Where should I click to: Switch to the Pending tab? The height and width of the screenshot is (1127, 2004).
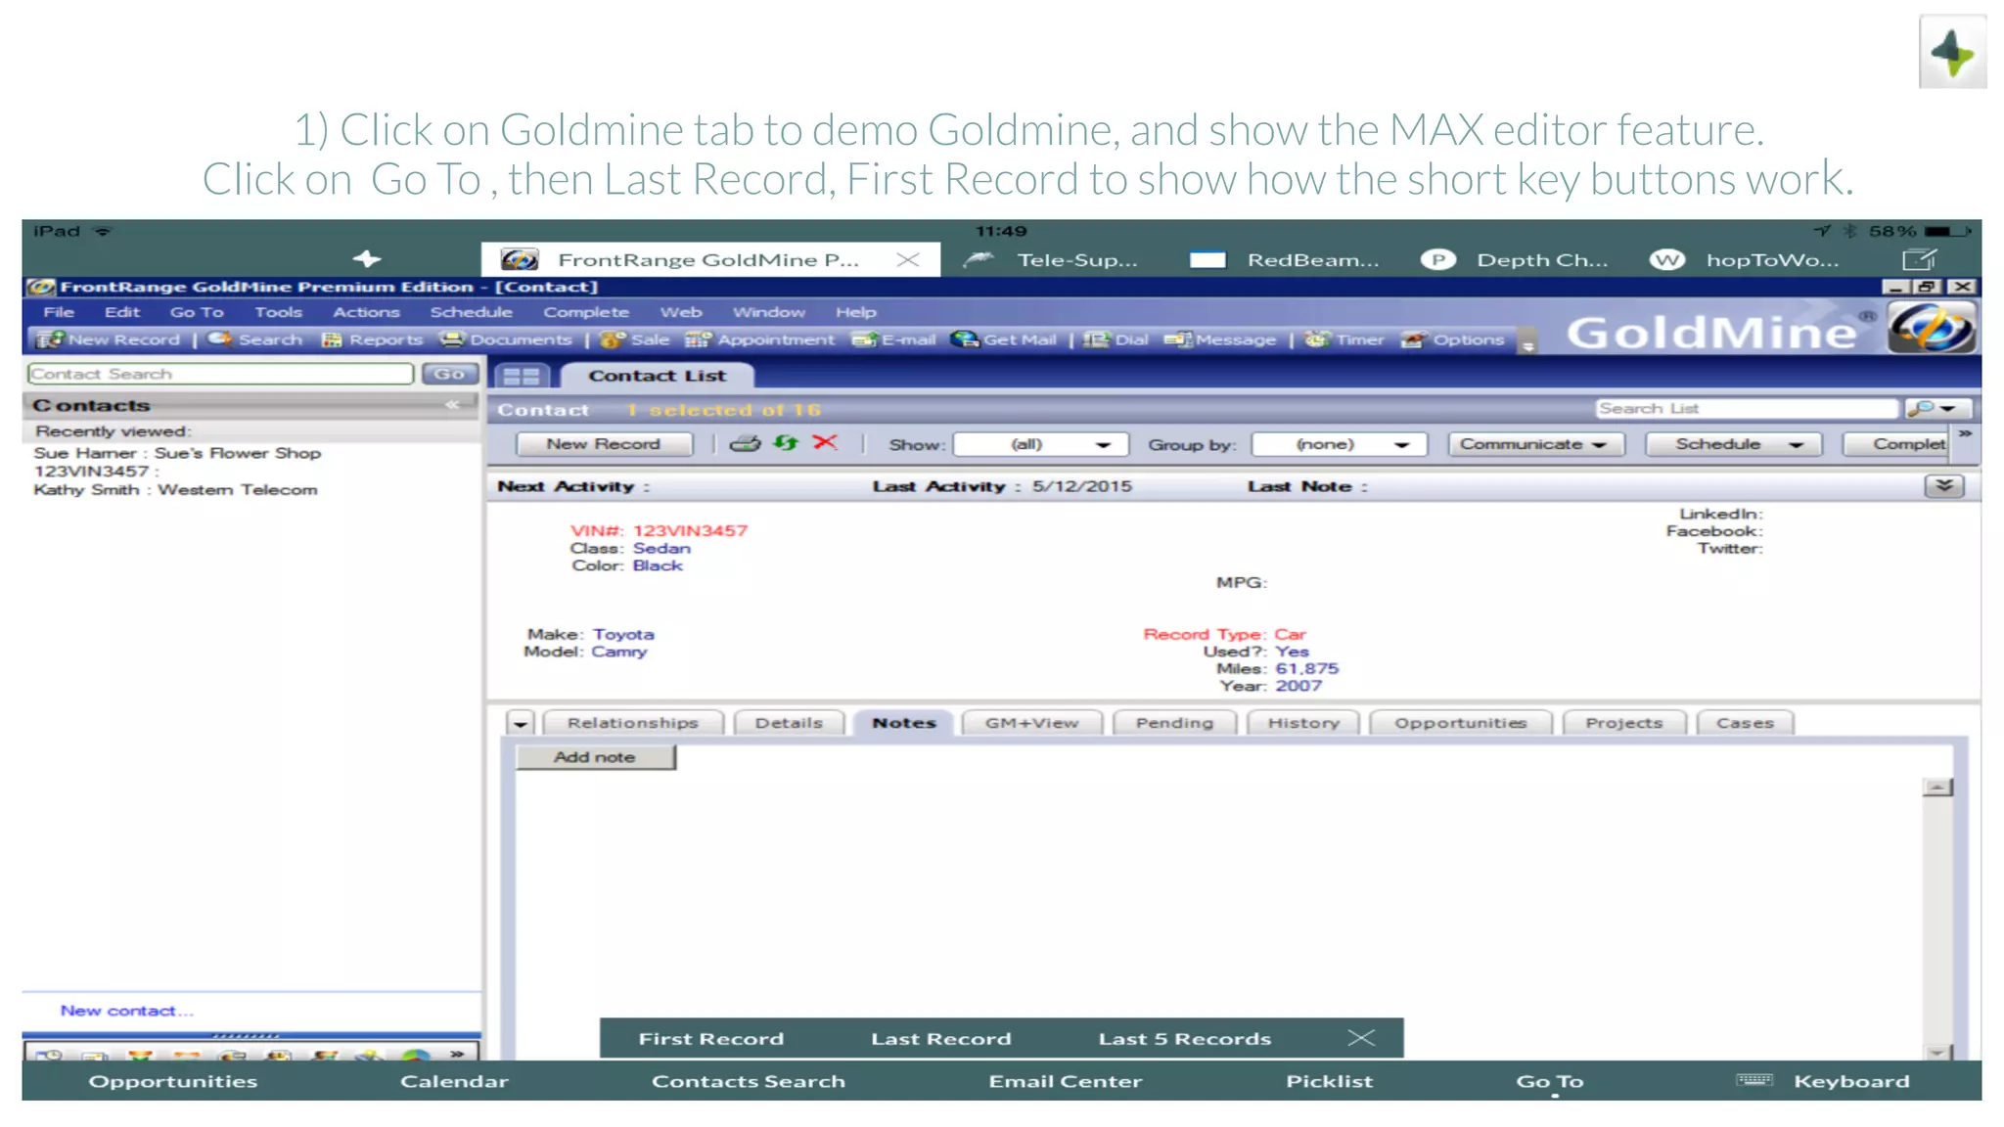click(x=1174, y=723)
